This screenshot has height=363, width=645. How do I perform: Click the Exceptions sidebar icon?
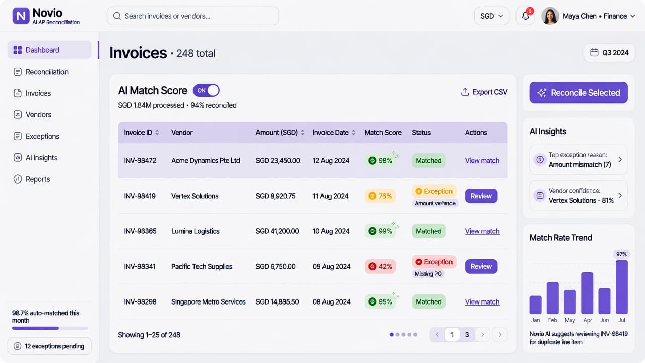pos(18,136)
